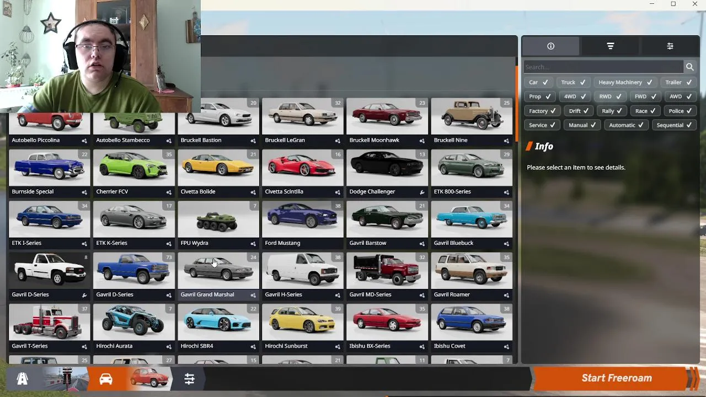Open configurations icon for Gavril H-Series
Screen dimensions: 706x397
pyautogui.click(x=338, y=295)
